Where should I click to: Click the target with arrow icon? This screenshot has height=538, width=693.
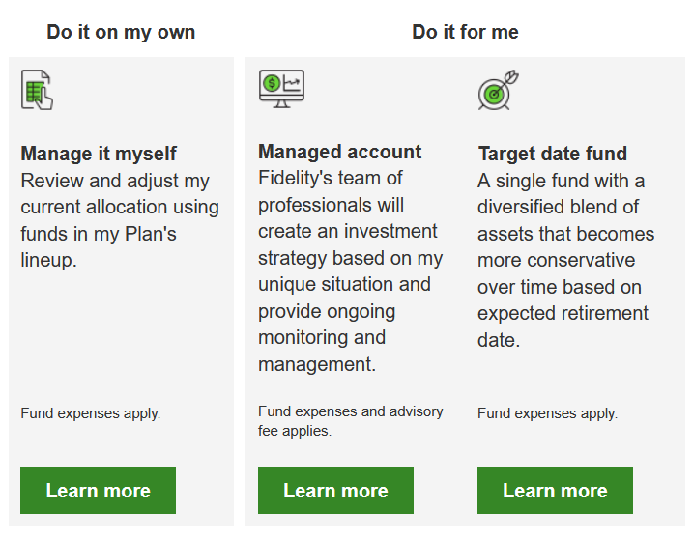tap(498, 91)
